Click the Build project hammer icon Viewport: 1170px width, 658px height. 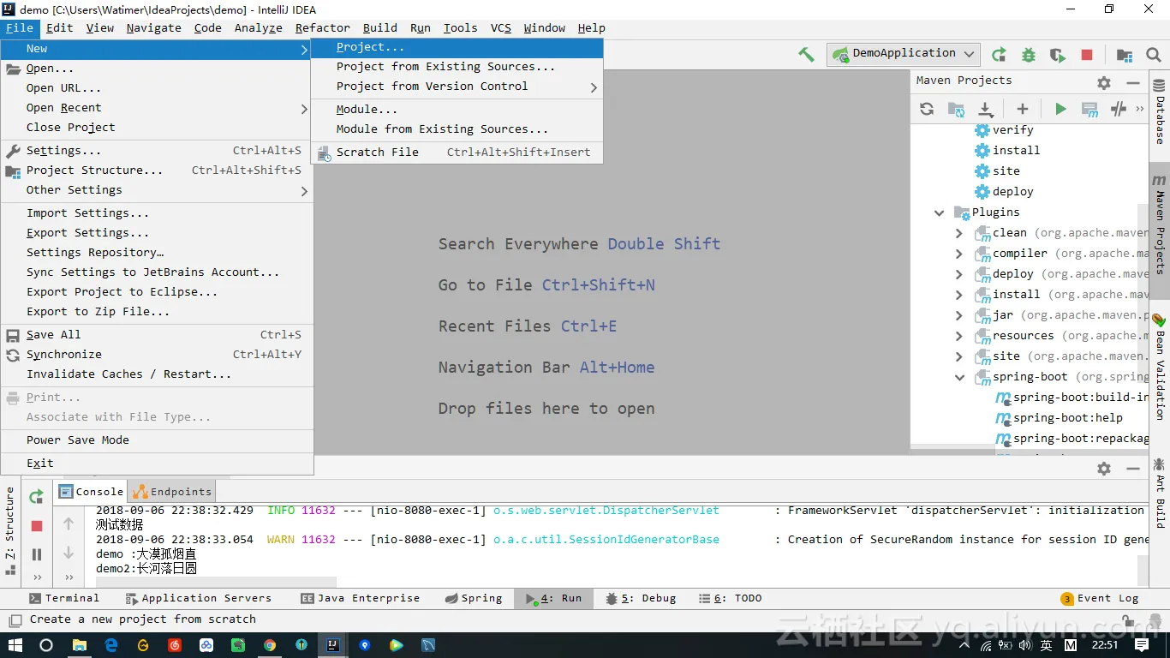click(806, 54)
